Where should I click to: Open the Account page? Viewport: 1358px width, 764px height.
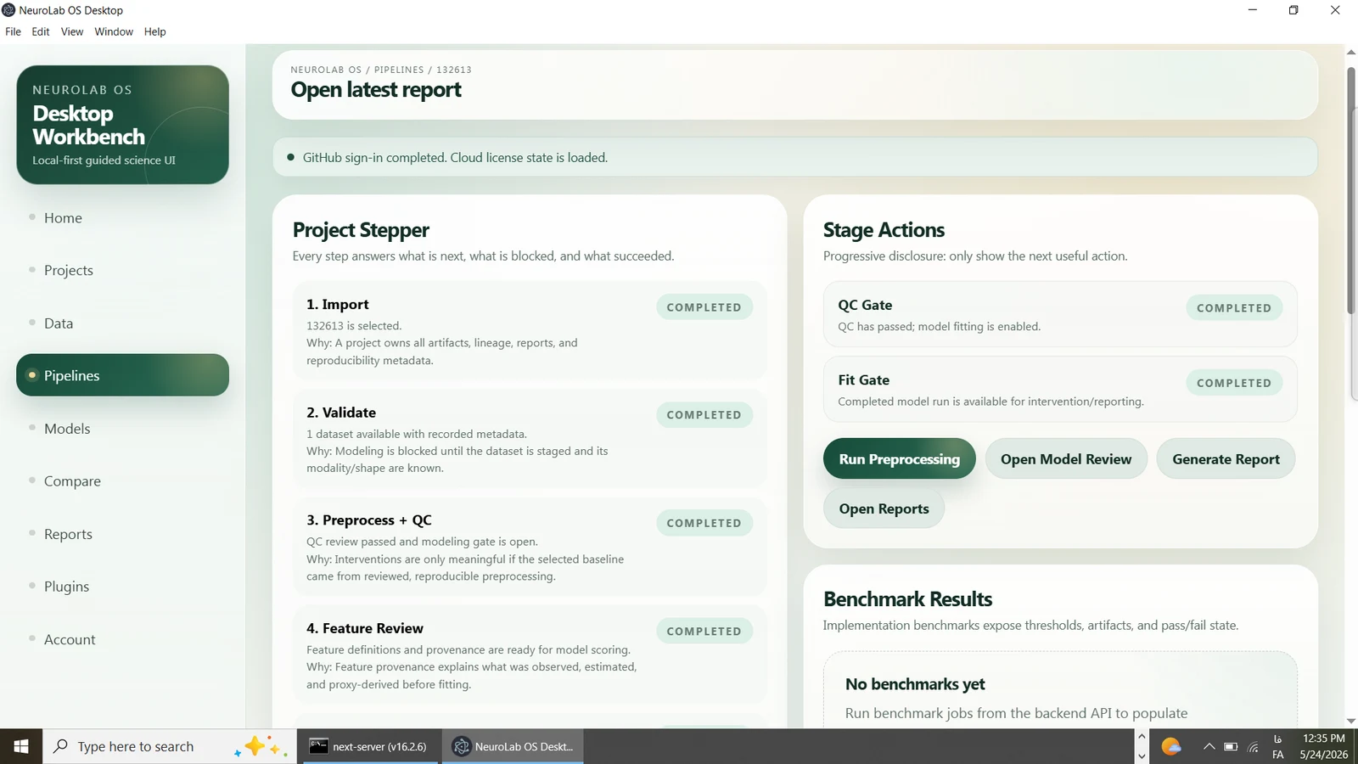point(122,639)
